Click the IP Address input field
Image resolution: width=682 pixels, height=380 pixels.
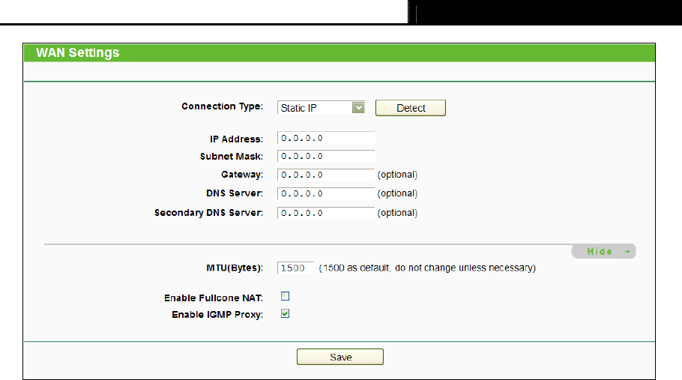[x=326, y=138]
